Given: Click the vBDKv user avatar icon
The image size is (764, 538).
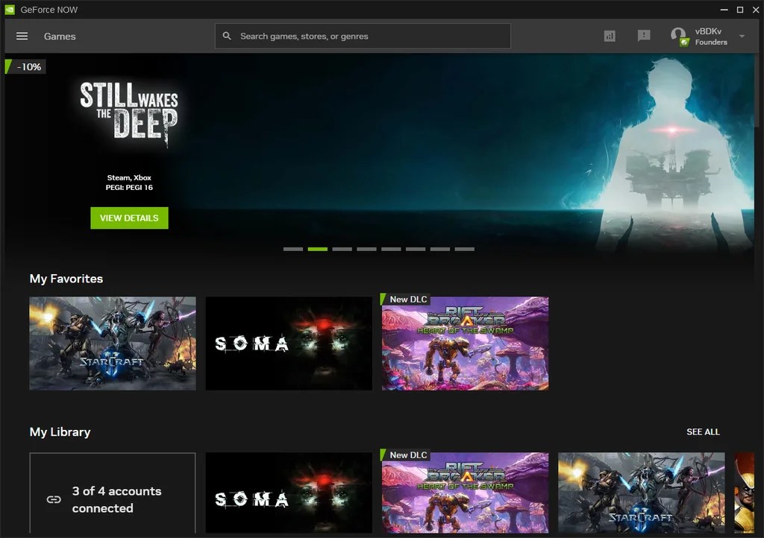Looking at the screenshot, I should pyautogui.click(x=678, y=36).
